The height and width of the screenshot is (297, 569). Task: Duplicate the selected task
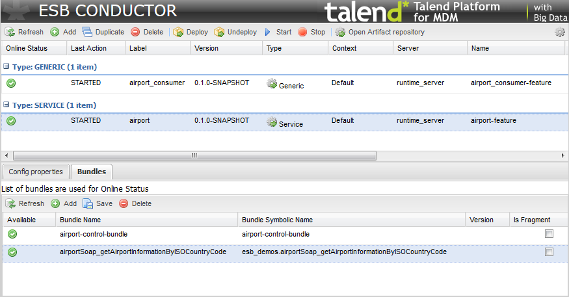103,32
